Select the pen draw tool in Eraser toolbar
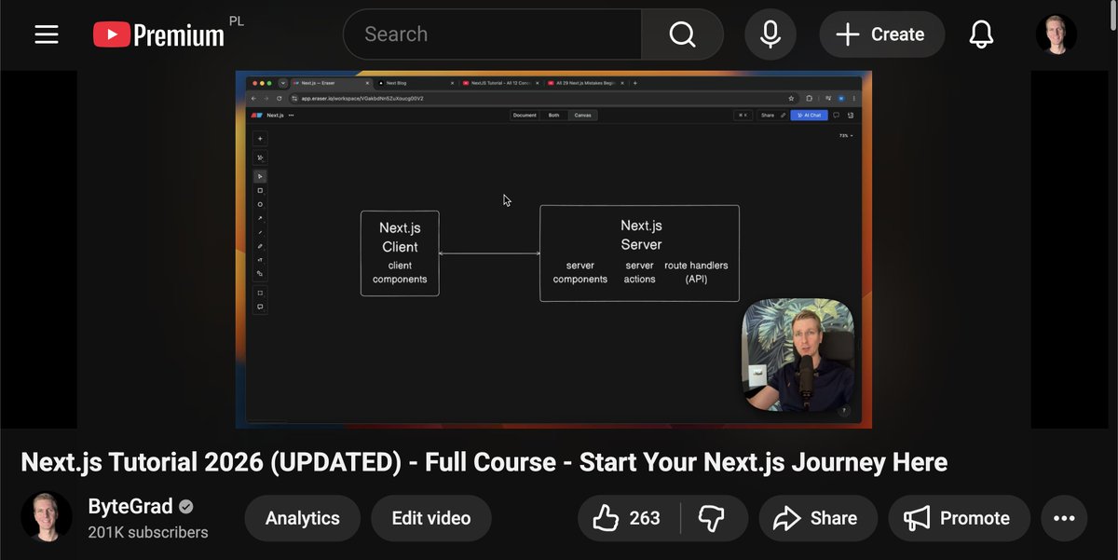This screenshot has height=560, width=1118. click(260, 246)
